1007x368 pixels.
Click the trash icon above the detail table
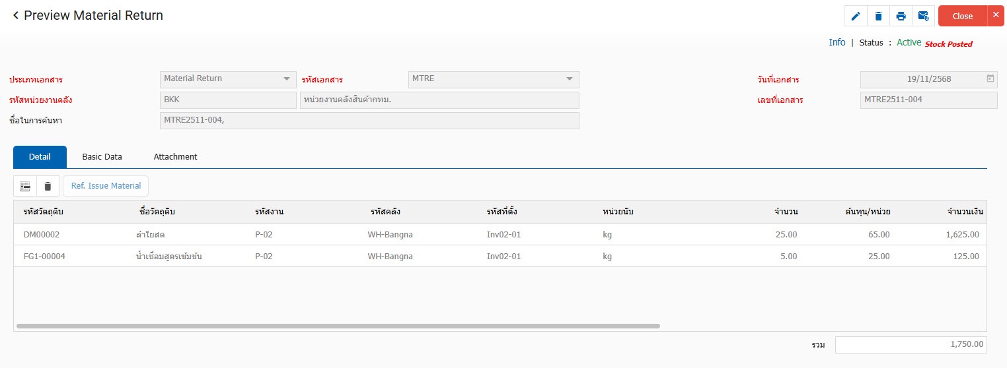48,186
